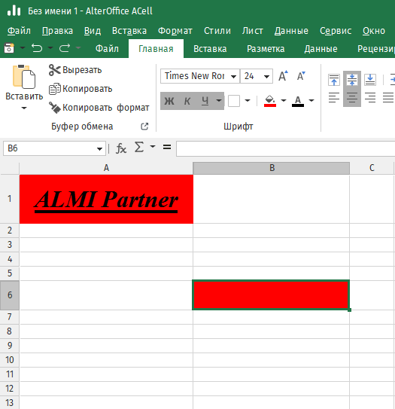Click the Cut (Вырезать) scissors icon
The width and height of the screenshot is (395, 409).
coord(54,70)
